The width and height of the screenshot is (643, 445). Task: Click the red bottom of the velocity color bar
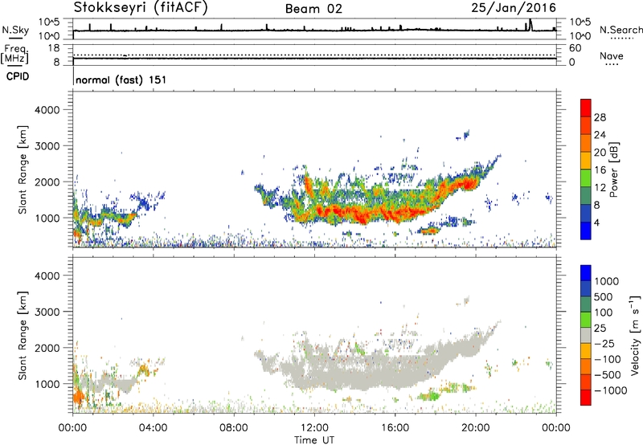pyautogui.click(x=586, y=398)
